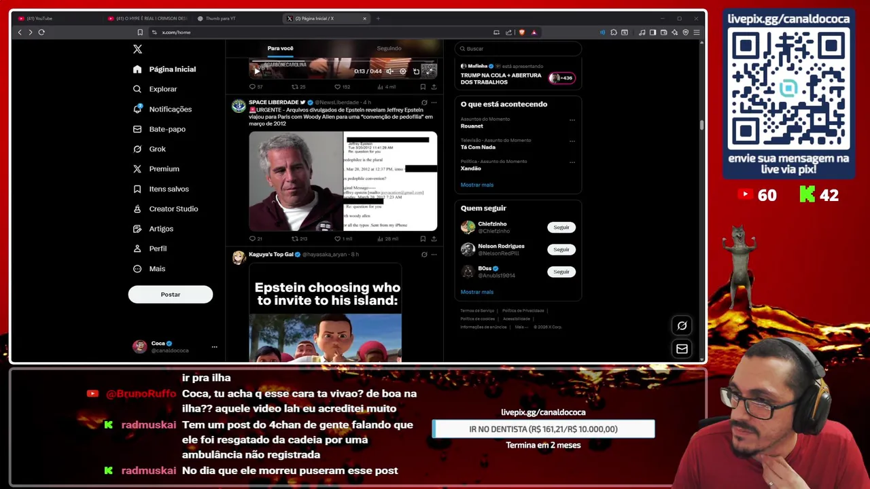Screen dimensions: 870x489
Task: Follow B0ss with Seguir
Action: 561,272
